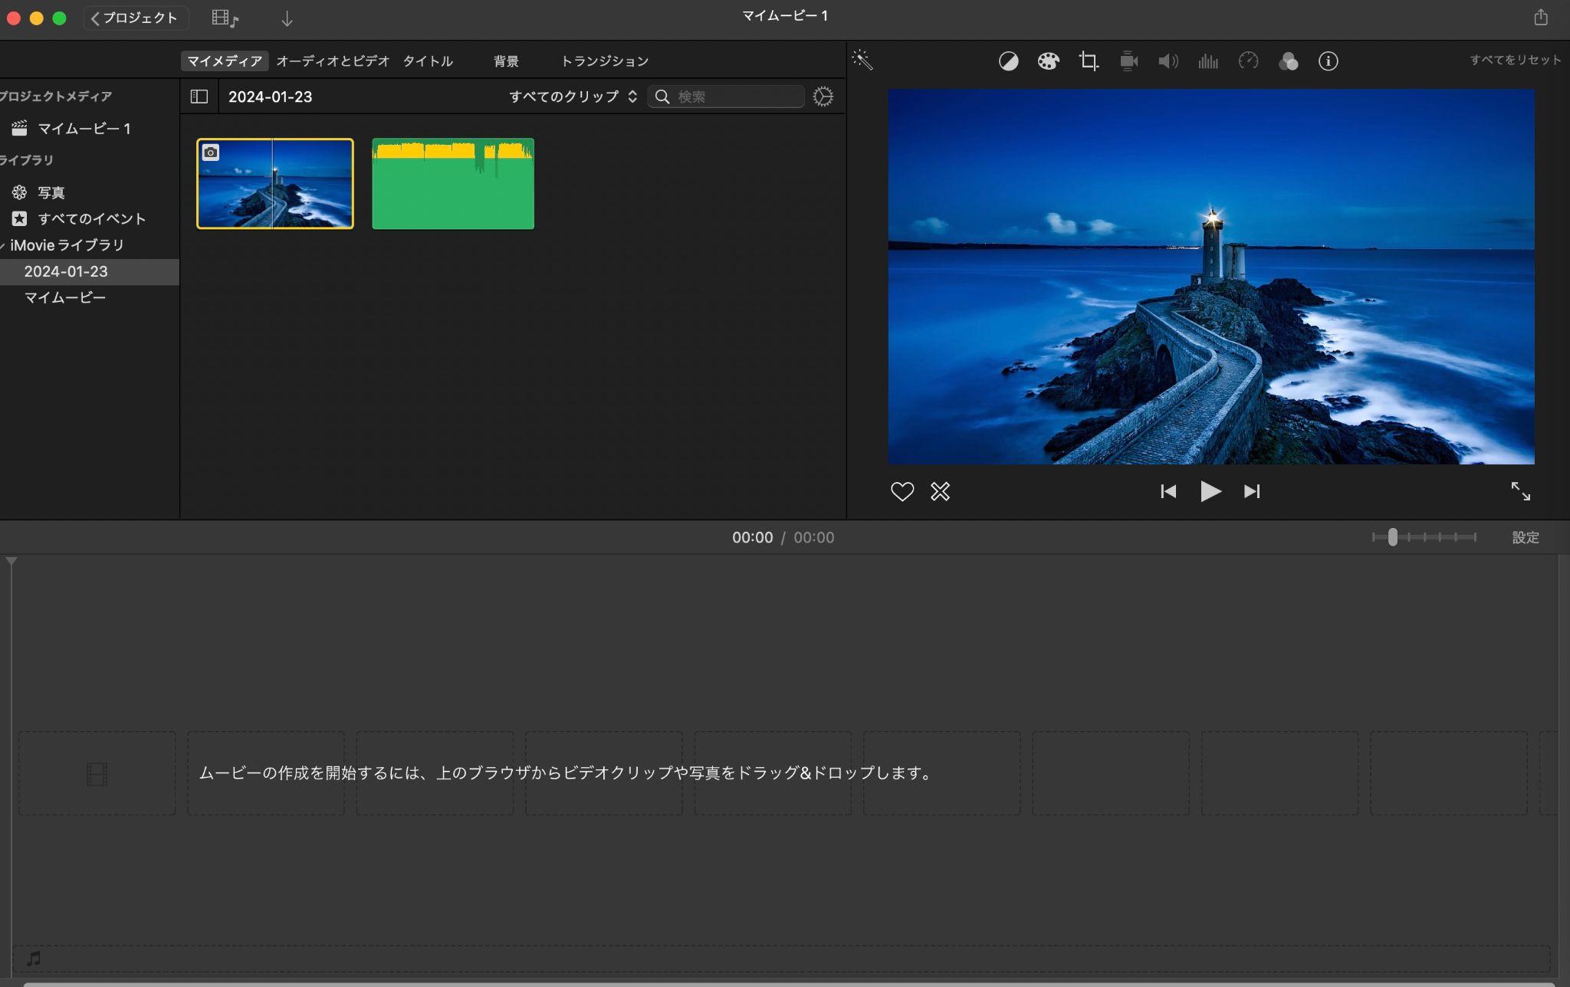
Task: Switch to 背景 tab
Action: coord(506,61)
